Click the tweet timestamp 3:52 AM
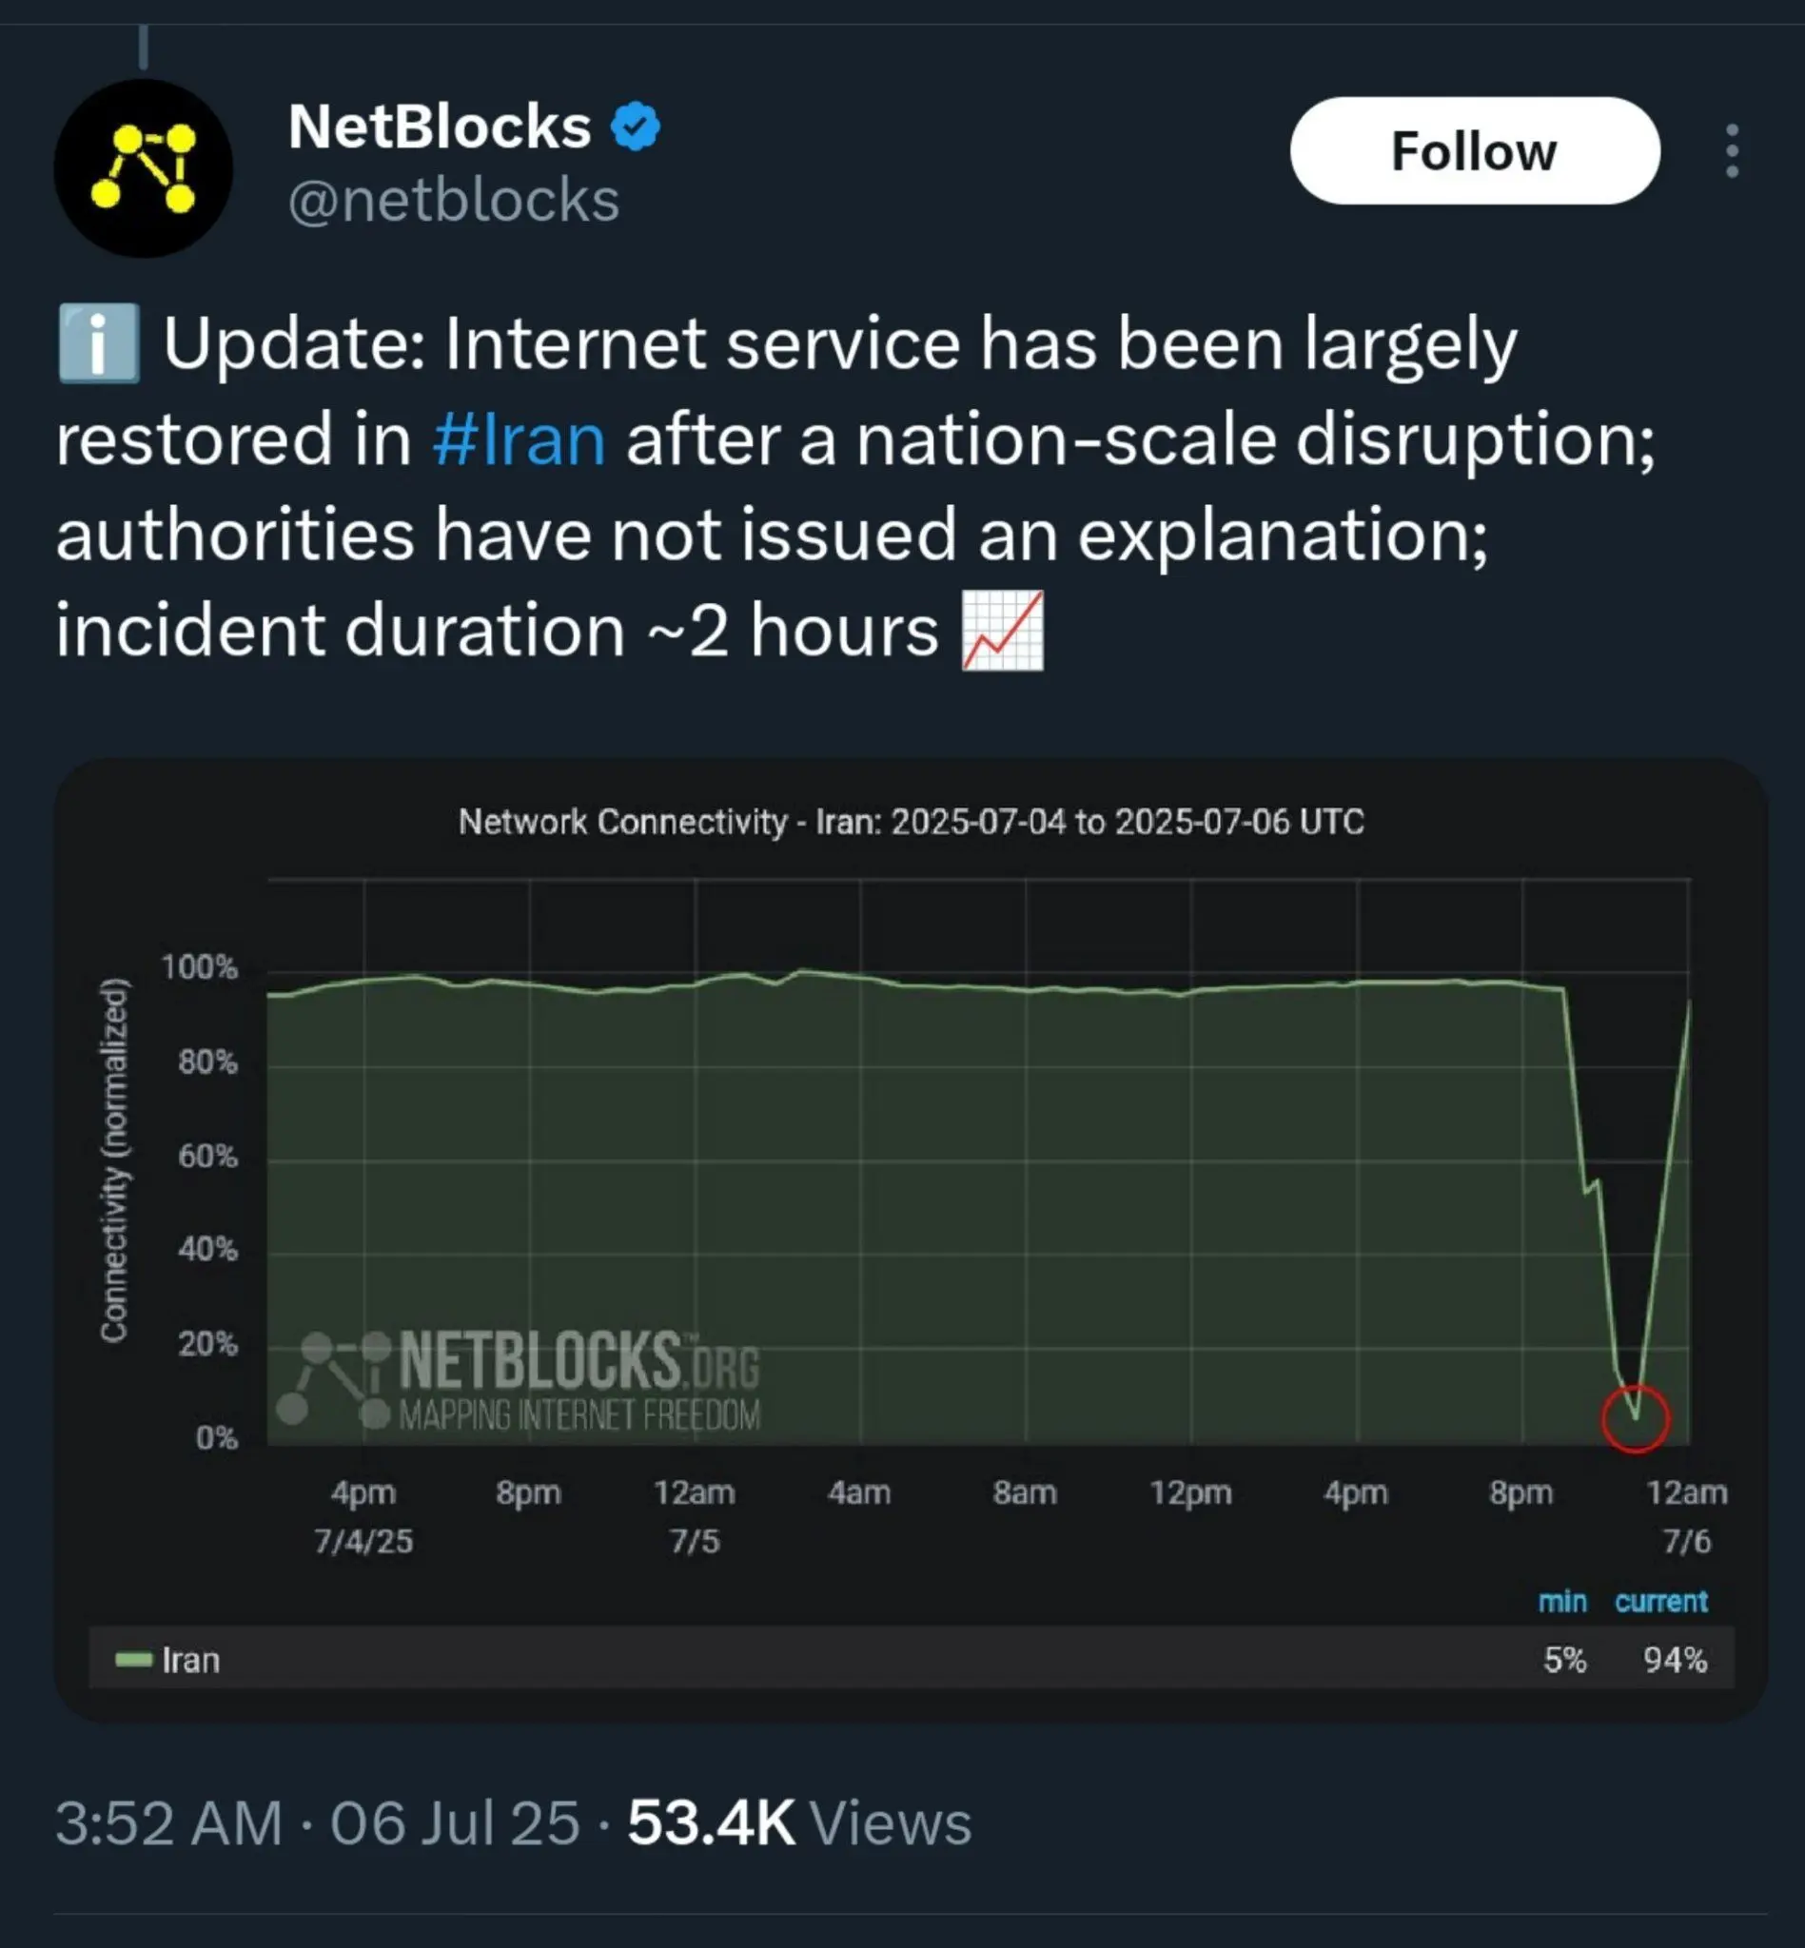 pos(169,1823)
